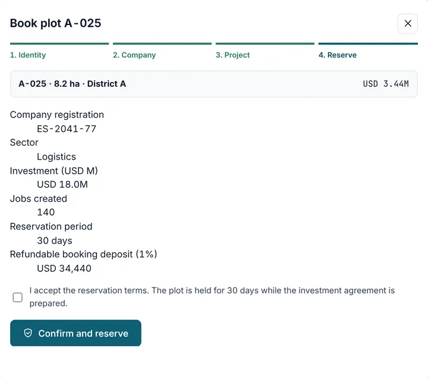428x378 pixels.
Task: Close the Book plot A-025 dialog
Action: click(x=407, y=23)
